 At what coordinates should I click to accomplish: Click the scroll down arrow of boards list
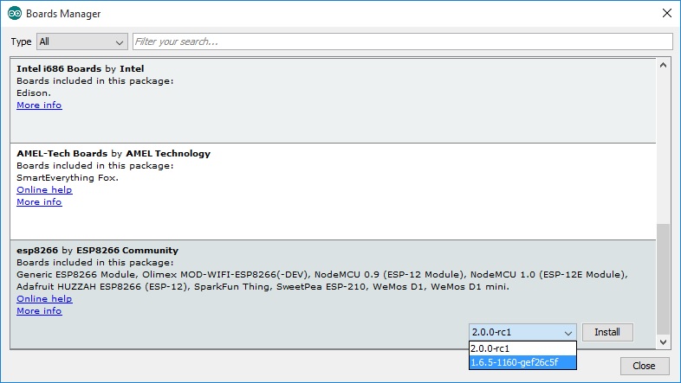point(663,342)
